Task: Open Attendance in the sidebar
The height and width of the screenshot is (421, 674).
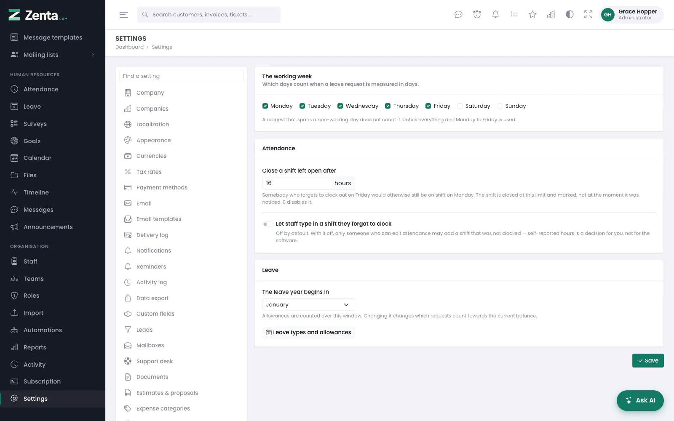Action: tap(52, 89)
